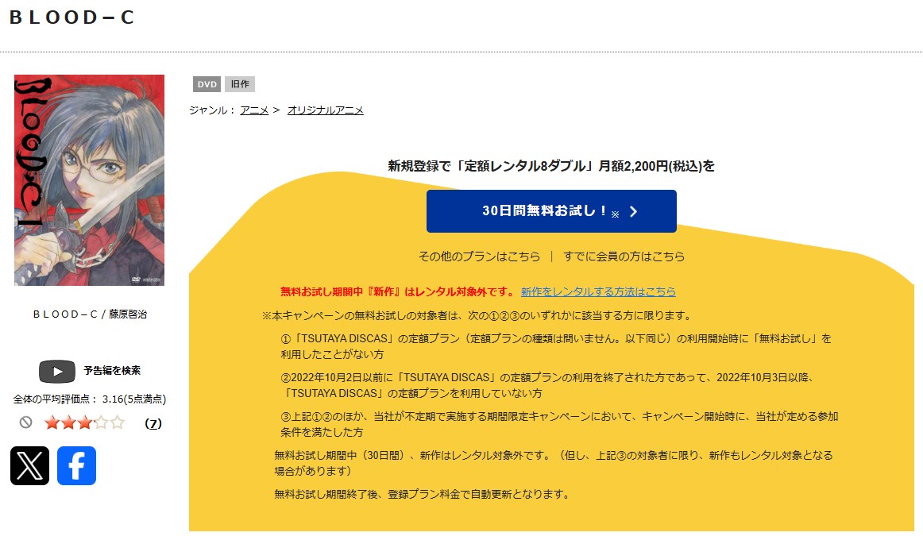This screenshot has width=923, height=540.
Task: Start the 30日間無料お試し trial button
Action: [551, 211]
